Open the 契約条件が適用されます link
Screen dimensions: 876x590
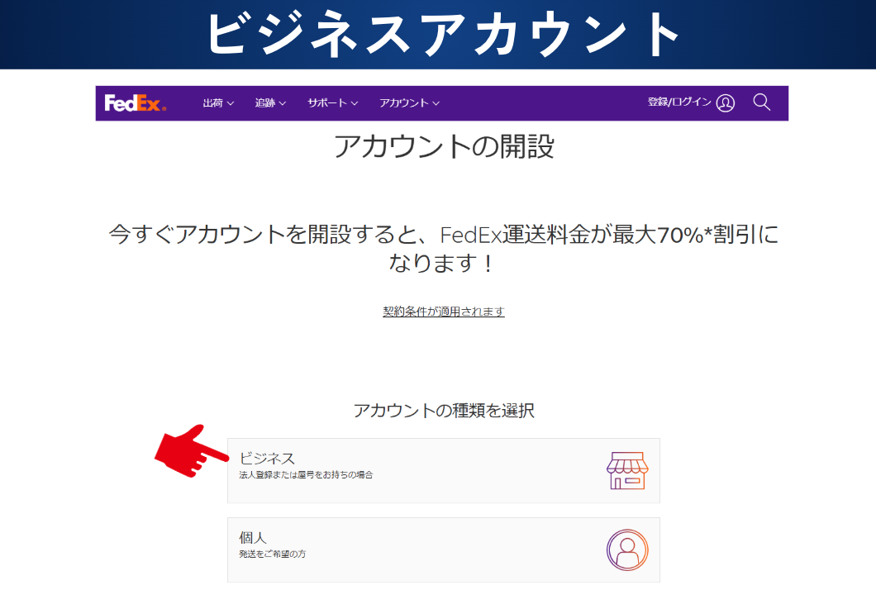pos(444,312)
